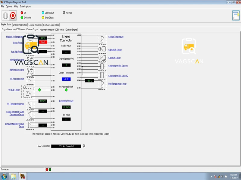Open the High Pressure Valve link
Screen dimensions: 241x180
tap(17, 70)
